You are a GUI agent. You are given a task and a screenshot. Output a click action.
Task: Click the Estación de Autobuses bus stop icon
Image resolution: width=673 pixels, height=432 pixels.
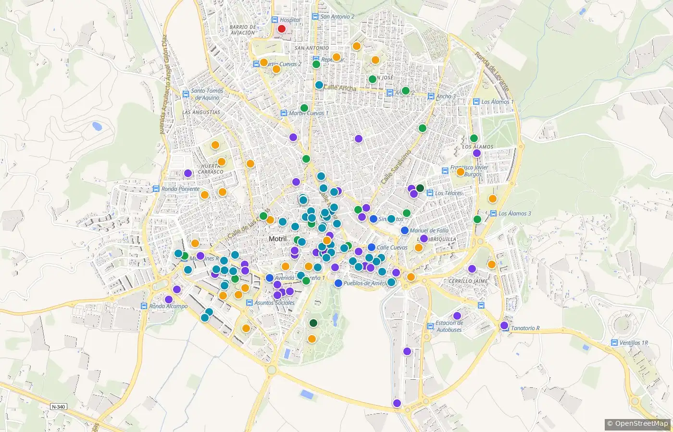pos(431,326)
